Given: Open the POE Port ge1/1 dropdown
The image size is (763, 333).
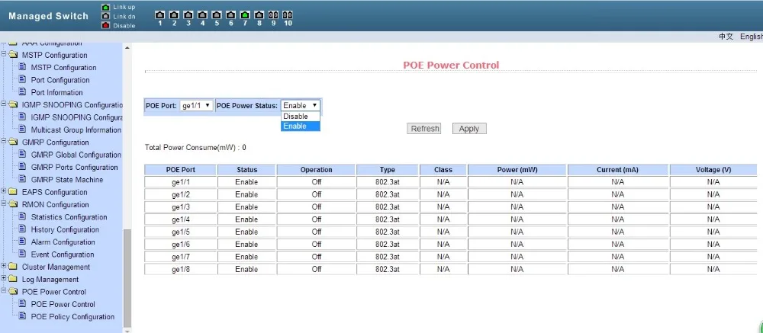Looking at the screenshot, I should (x=197, y=105).
